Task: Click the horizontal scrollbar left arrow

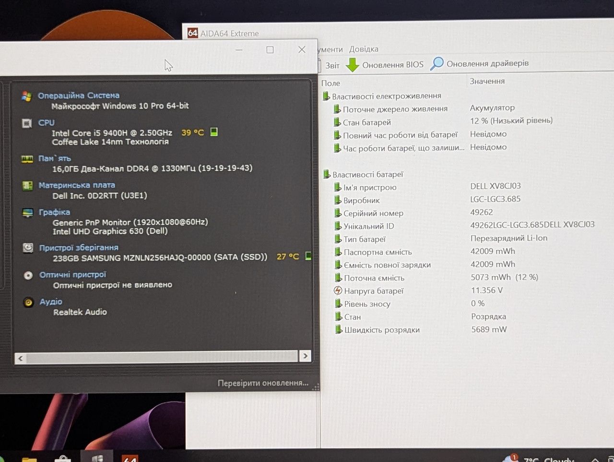Action: [x=20, y=358]
